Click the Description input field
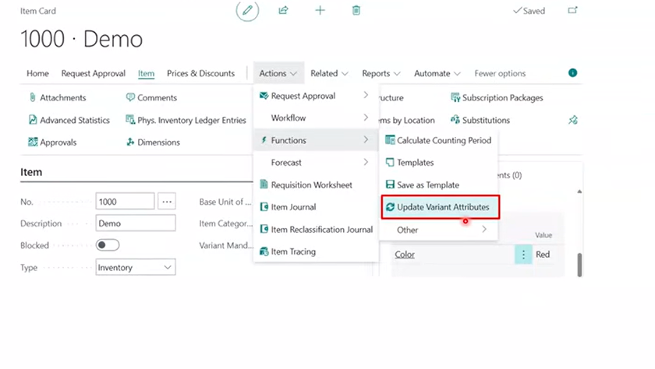 [135, 223]
